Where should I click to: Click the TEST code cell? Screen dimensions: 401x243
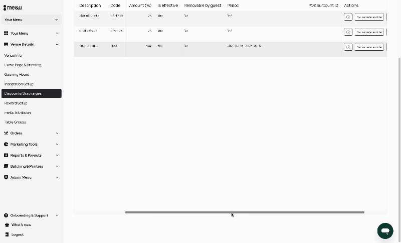coord(114,46)
